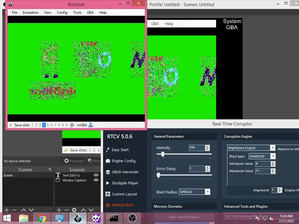Click the Error Delay slider handle

(158, 175)
